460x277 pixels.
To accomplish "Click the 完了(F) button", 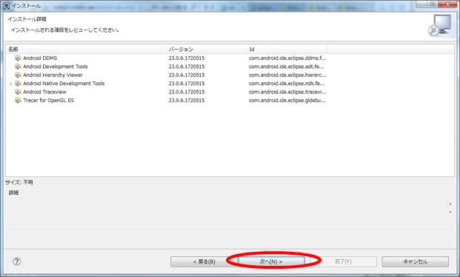I will [343, 261].
